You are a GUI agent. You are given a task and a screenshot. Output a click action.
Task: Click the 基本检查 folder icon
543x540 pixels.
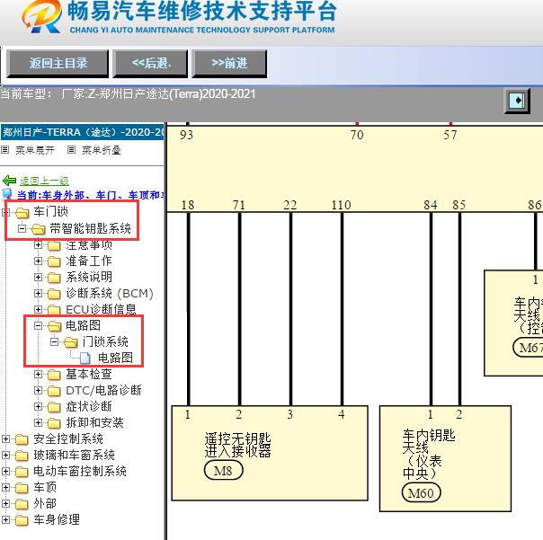pos(54,375)
